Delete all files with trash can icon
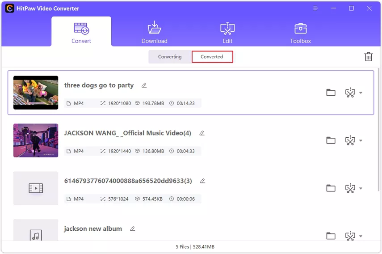This screenshot has height=254, width=382. pos(368,57)
